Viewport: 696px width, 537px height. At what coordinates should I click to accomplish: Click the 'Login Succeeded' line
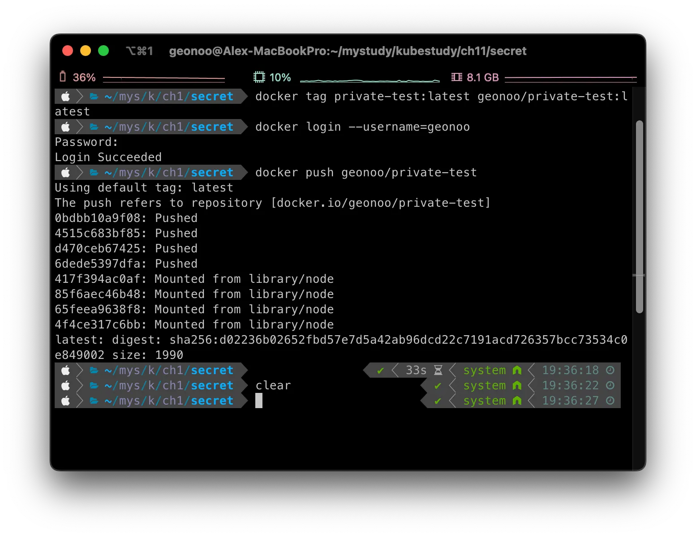click(108, 157)
